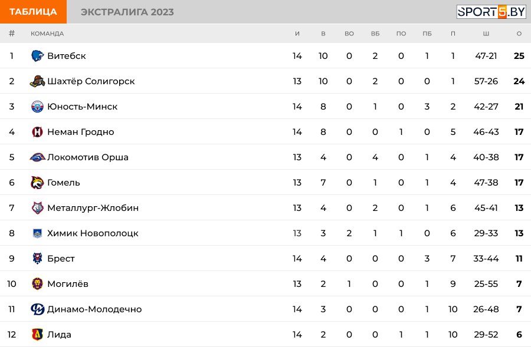Click the Брест team logo
The height and width of the screenshot is (347, 531).
click(x=37, y=259)
